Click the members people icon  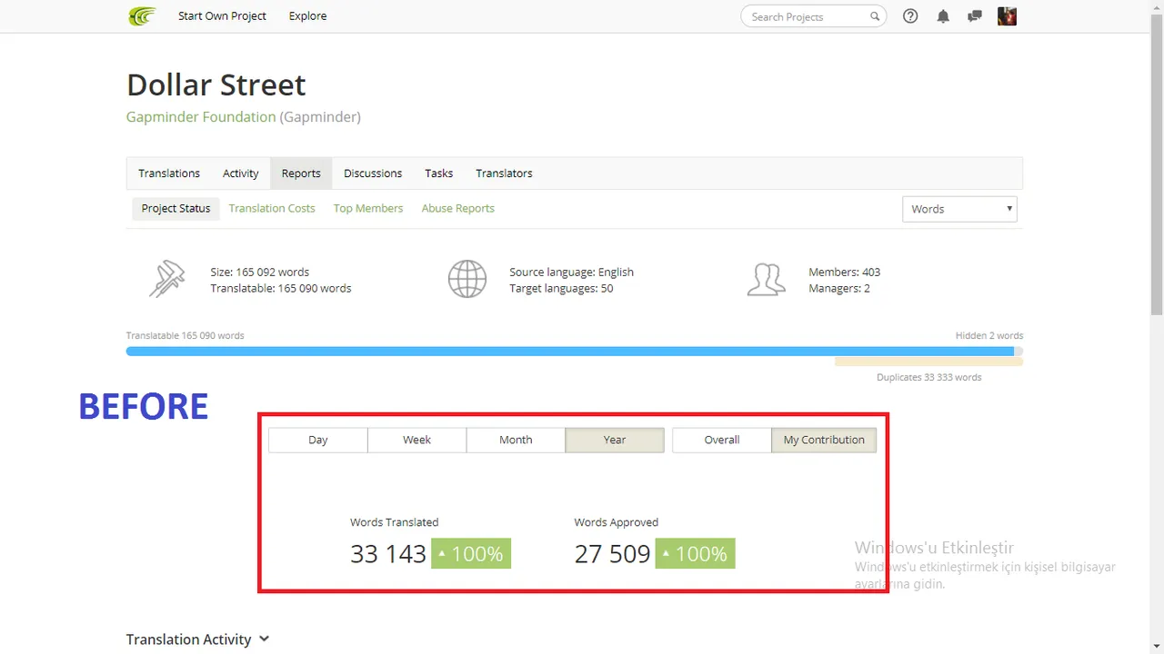767,279
